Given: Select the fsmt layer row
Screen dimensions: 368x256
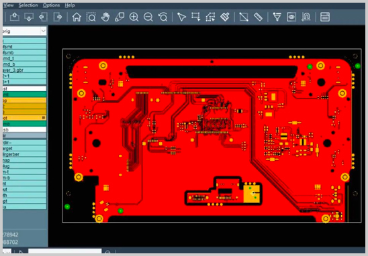Looking at the screenshot, I should point(24,47).
